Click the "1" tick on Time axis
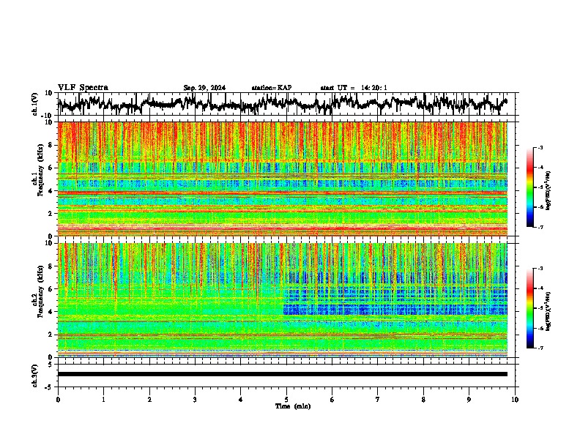 coord(103,400)
